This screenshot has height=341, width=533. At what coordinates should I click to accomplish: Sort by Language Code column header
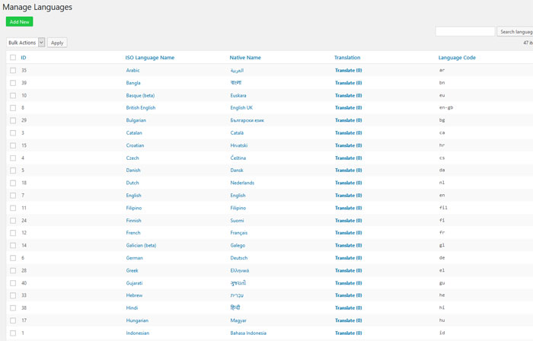457,57
